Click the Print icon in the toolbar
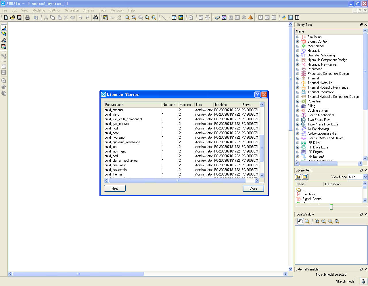Screen dimensions: 368x286 28,18
